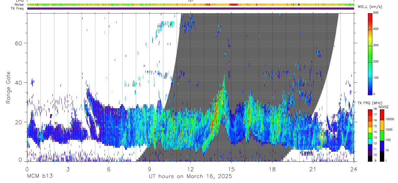
Task: Click the 'TX Freq' row label at top left
Action: tap(18, 8)
